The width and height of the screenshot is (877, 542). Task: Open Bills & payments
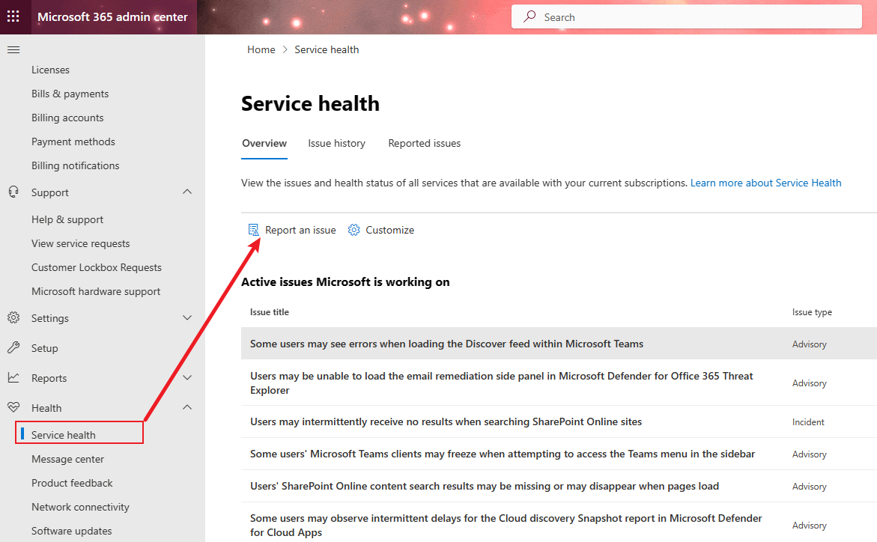tap(70, 94)
